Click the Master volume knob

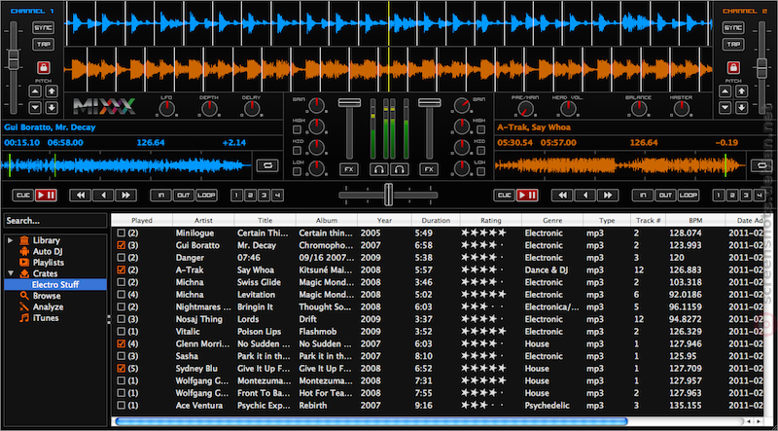tap(681, 108)
